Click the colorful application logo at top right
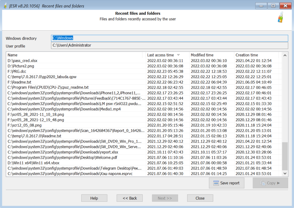The width and height of the screenshot is (294, 208). [x=281, y=17]
